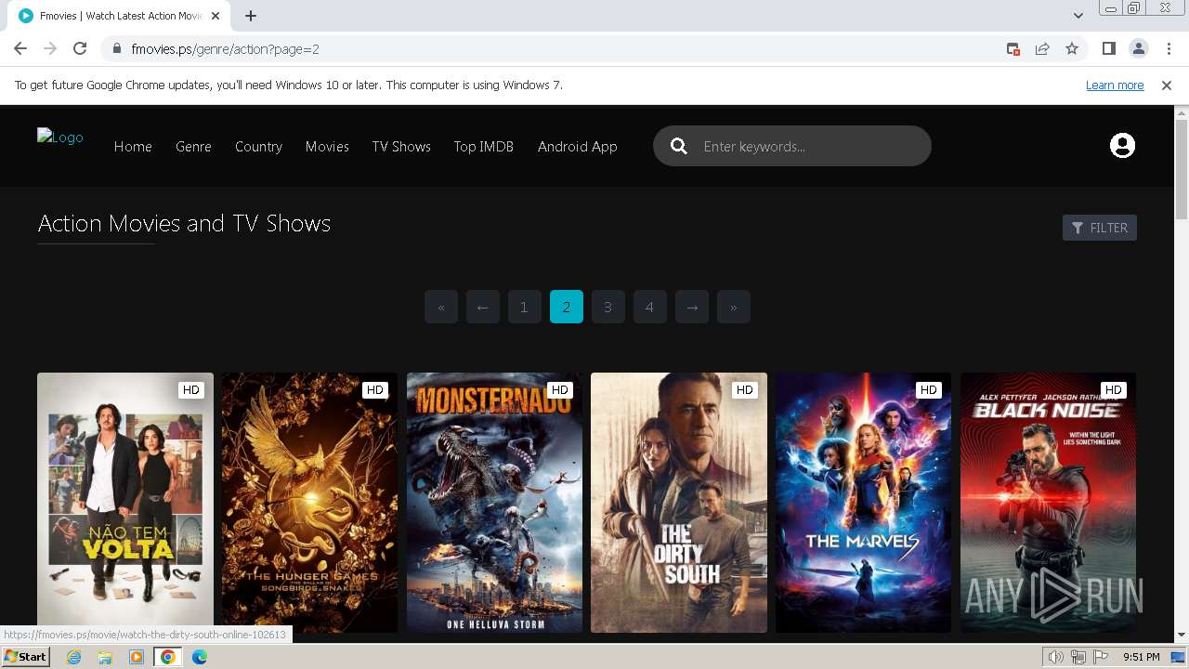Open the Black Noise poster

tap(1048, 503)
